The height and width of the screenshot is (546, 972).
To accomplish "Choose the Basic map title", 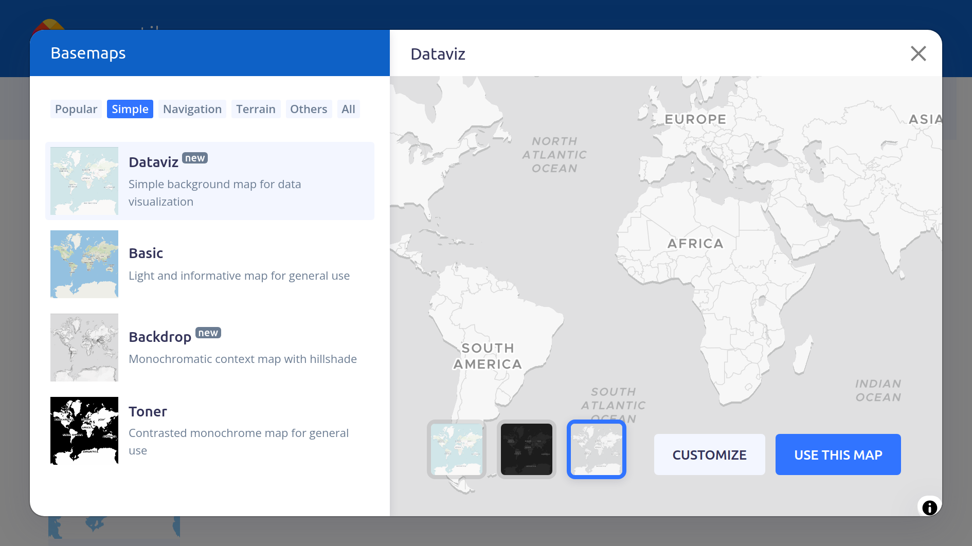I will pos(146,253).
